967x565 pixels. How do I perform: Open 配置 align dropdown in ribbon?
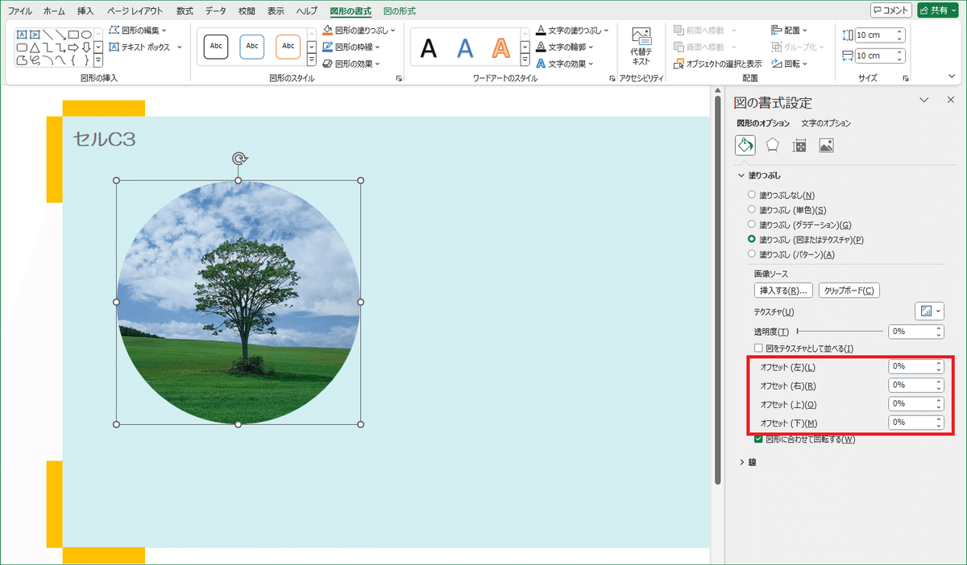tap(790, 31)
